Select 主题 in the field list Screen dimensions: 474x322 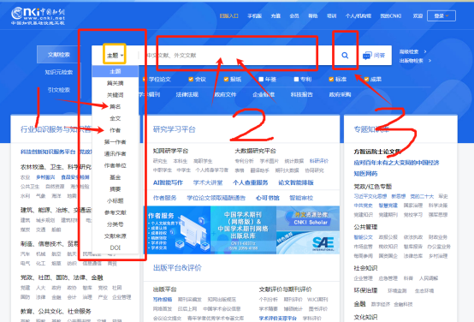click(116, 71)
